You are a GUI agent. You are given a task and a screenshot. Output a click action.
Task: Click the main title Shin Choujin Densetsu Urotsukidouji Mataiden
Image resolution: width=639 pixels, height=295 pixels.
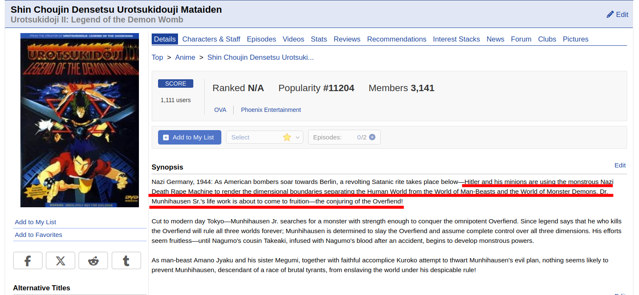pyautogui.click(x=116, y=9)
